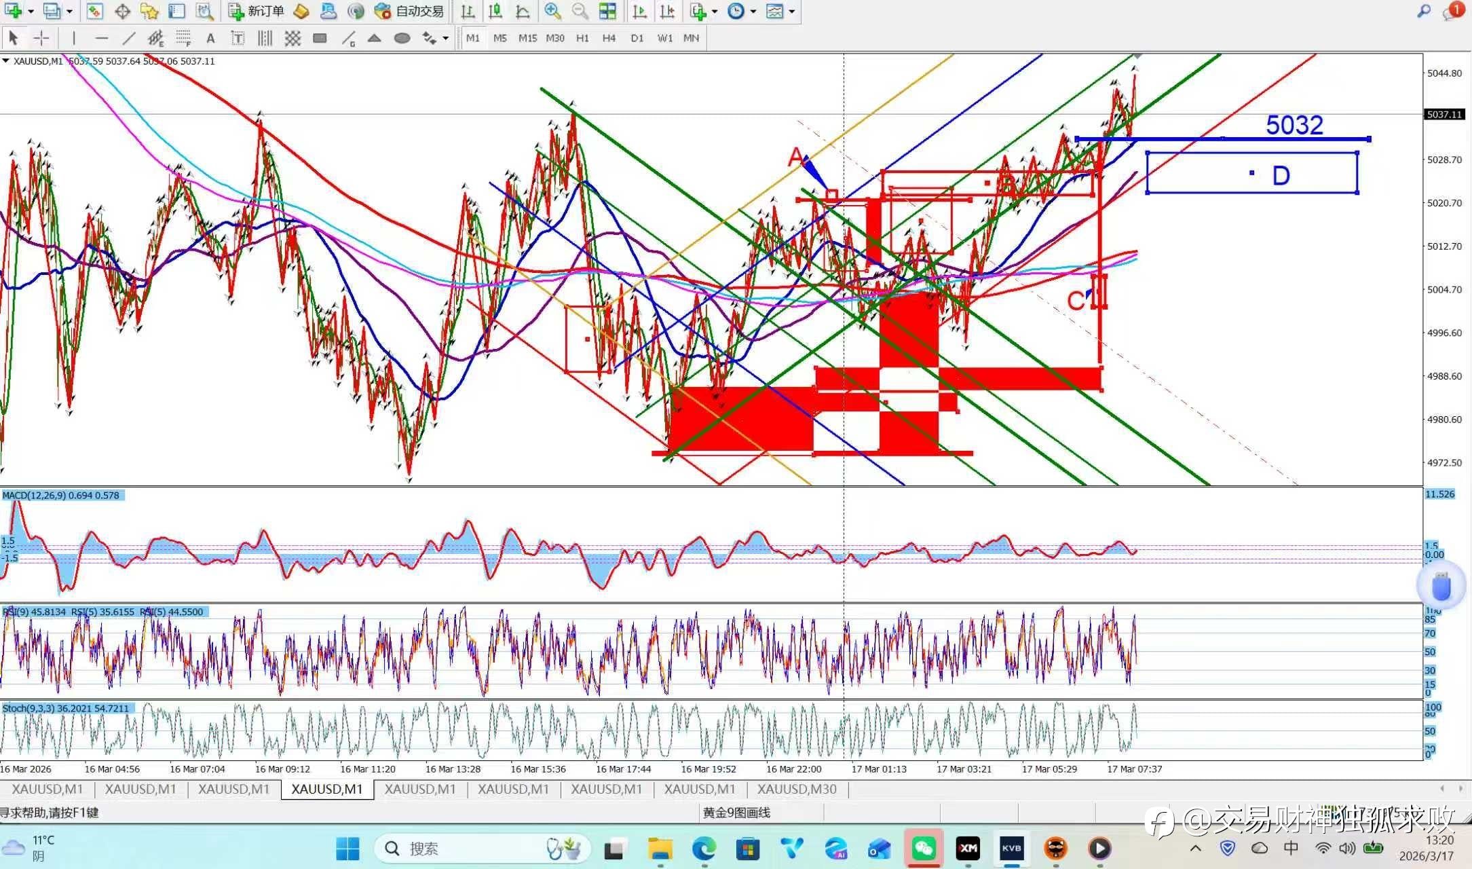The width and height of the screenshot is (1472, 869).
Task: Switch to the XAUUSD,M30 chart tab
Action: coord(796,789)
